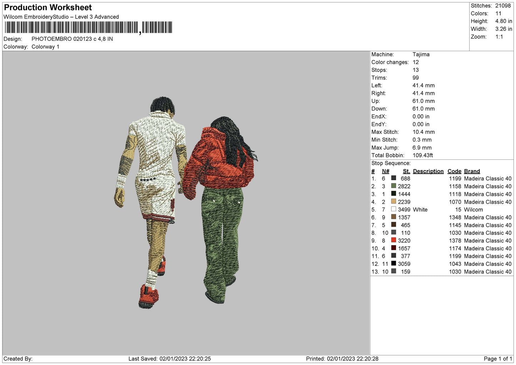The width and height of the screenshot is (516, 365).
Task: Click the barcode under the software name
Action: pyautogui.click(x=89, y=28)
